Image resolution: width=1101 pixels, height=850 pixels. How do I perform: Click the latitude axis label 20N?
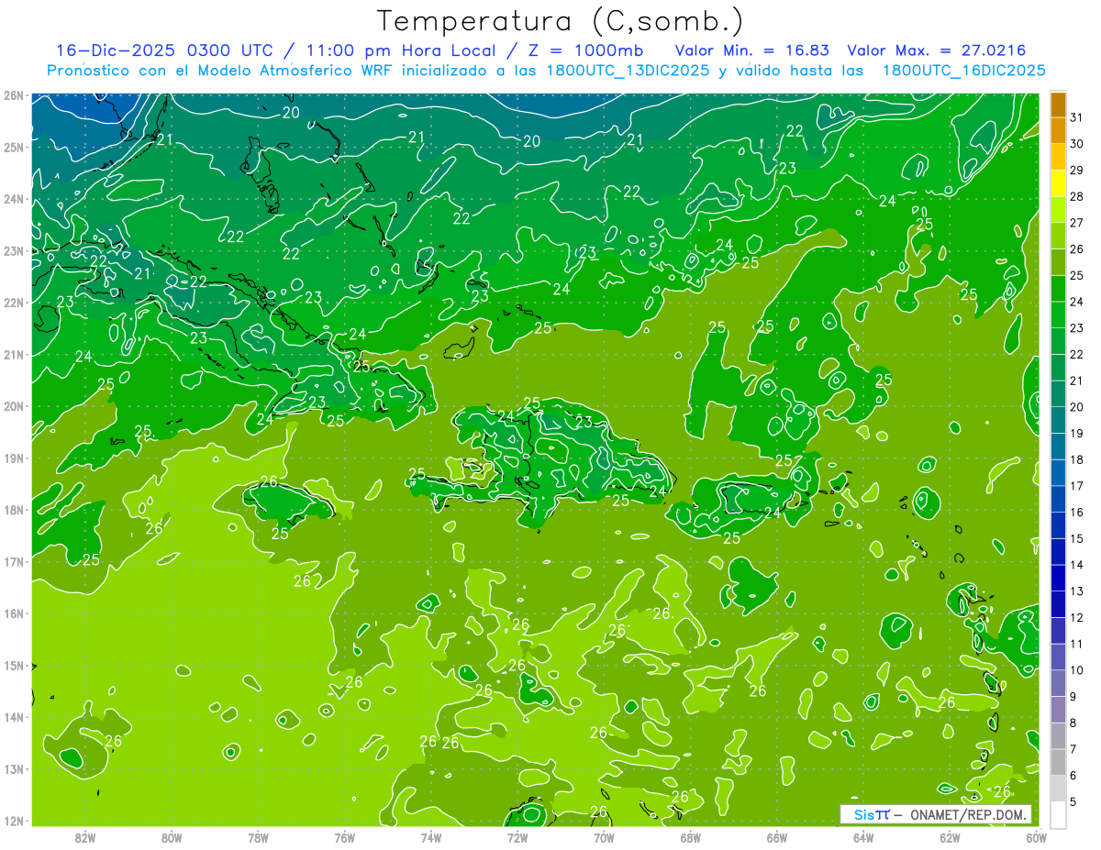(14, 406)
